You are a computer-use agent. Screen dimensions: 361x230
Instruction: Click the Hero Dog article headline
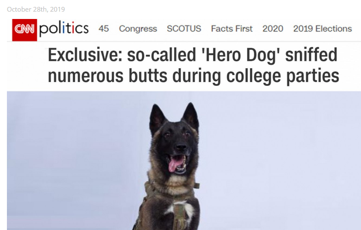pyautogui.click(x=193, y=65)
